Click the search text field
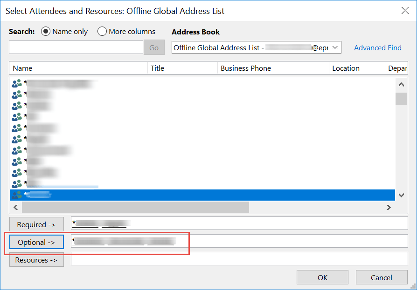 tap(76, 47)
